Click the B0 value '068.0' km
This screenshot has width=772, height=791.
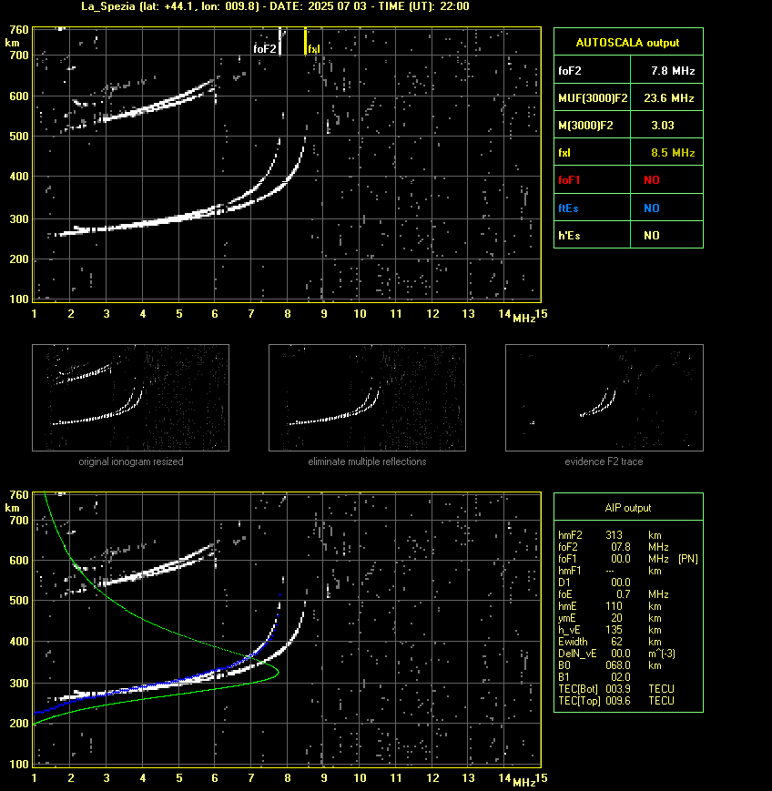[x=618, y=665]
